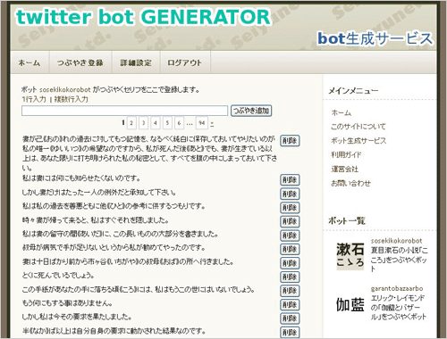Open the 詳細設定 navigation tab
Image resolution: width=447 pixels, height=339 pixels.
tap(136, 62)
